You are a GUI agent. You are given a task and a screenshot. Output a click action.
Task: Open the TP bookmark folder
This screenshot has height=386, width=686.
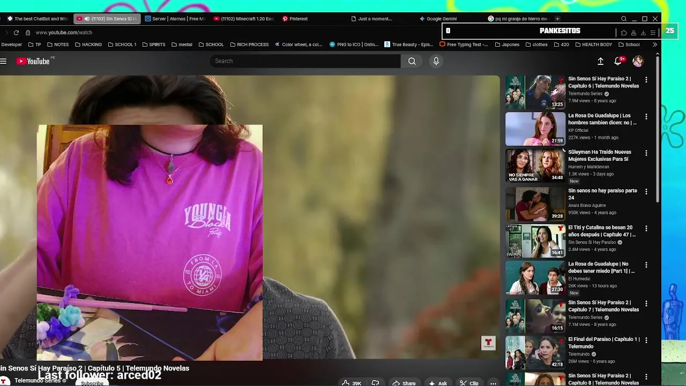coord(34,44)
